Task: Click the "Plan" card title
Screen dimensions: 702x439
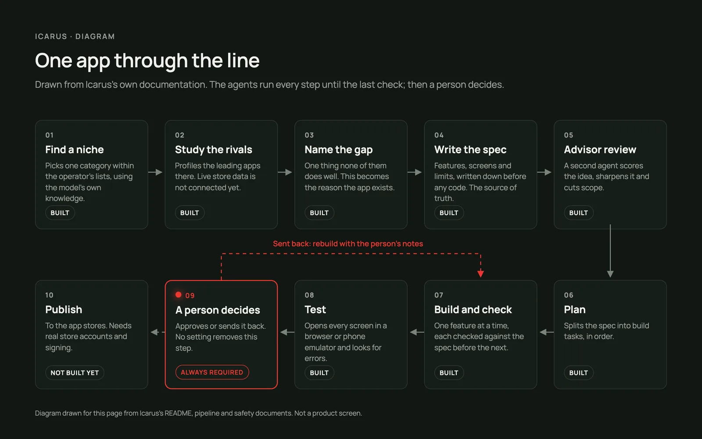Action: (x=575, y=309)
